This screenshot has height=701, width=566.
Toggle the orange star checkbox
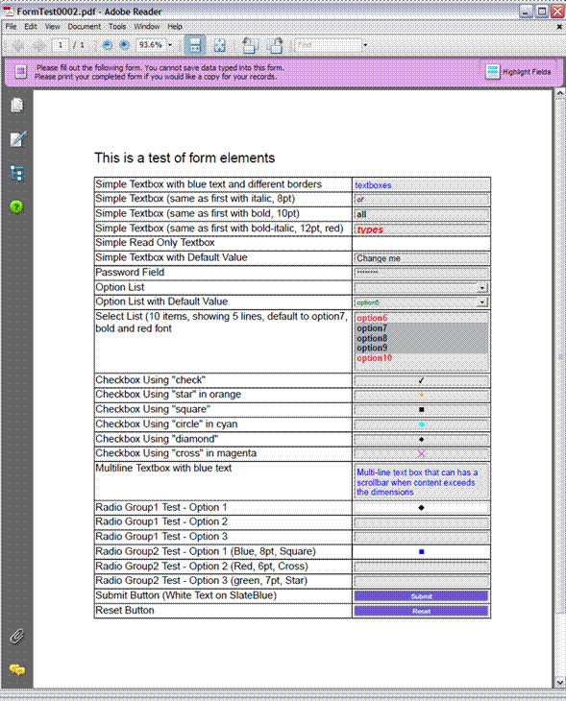point(421,396)
